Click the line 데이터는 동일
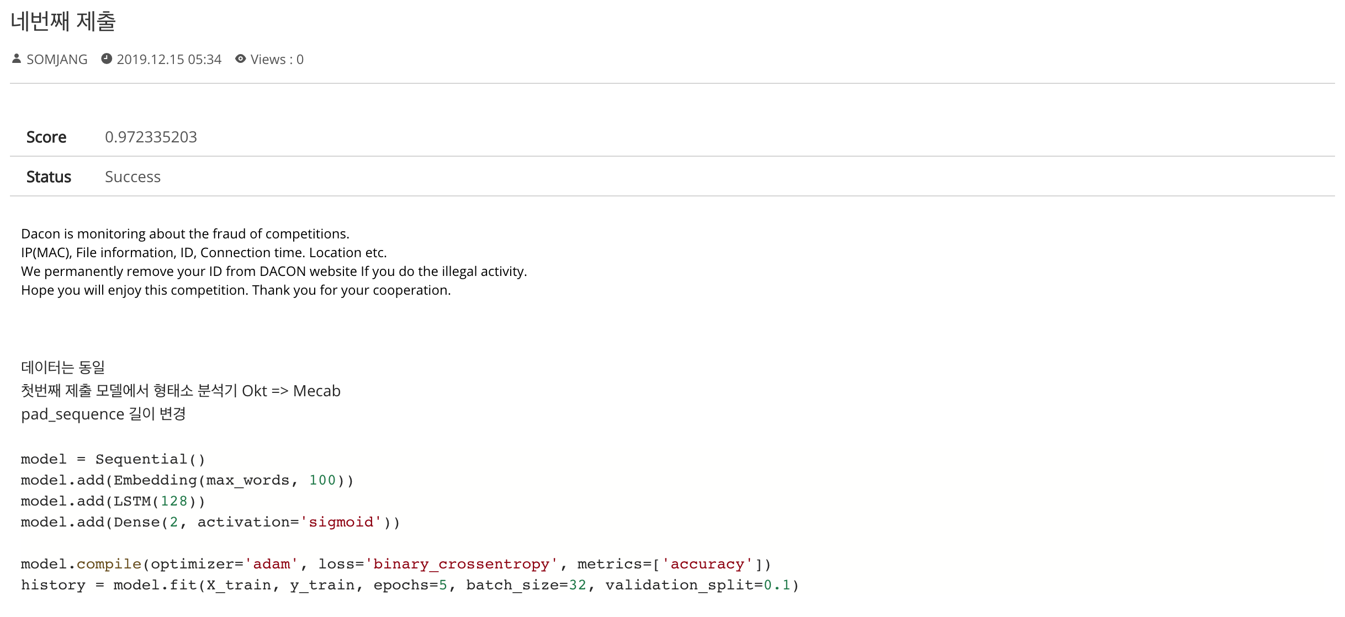Viewport: 1345px width, 617px height. pos(63,367)
